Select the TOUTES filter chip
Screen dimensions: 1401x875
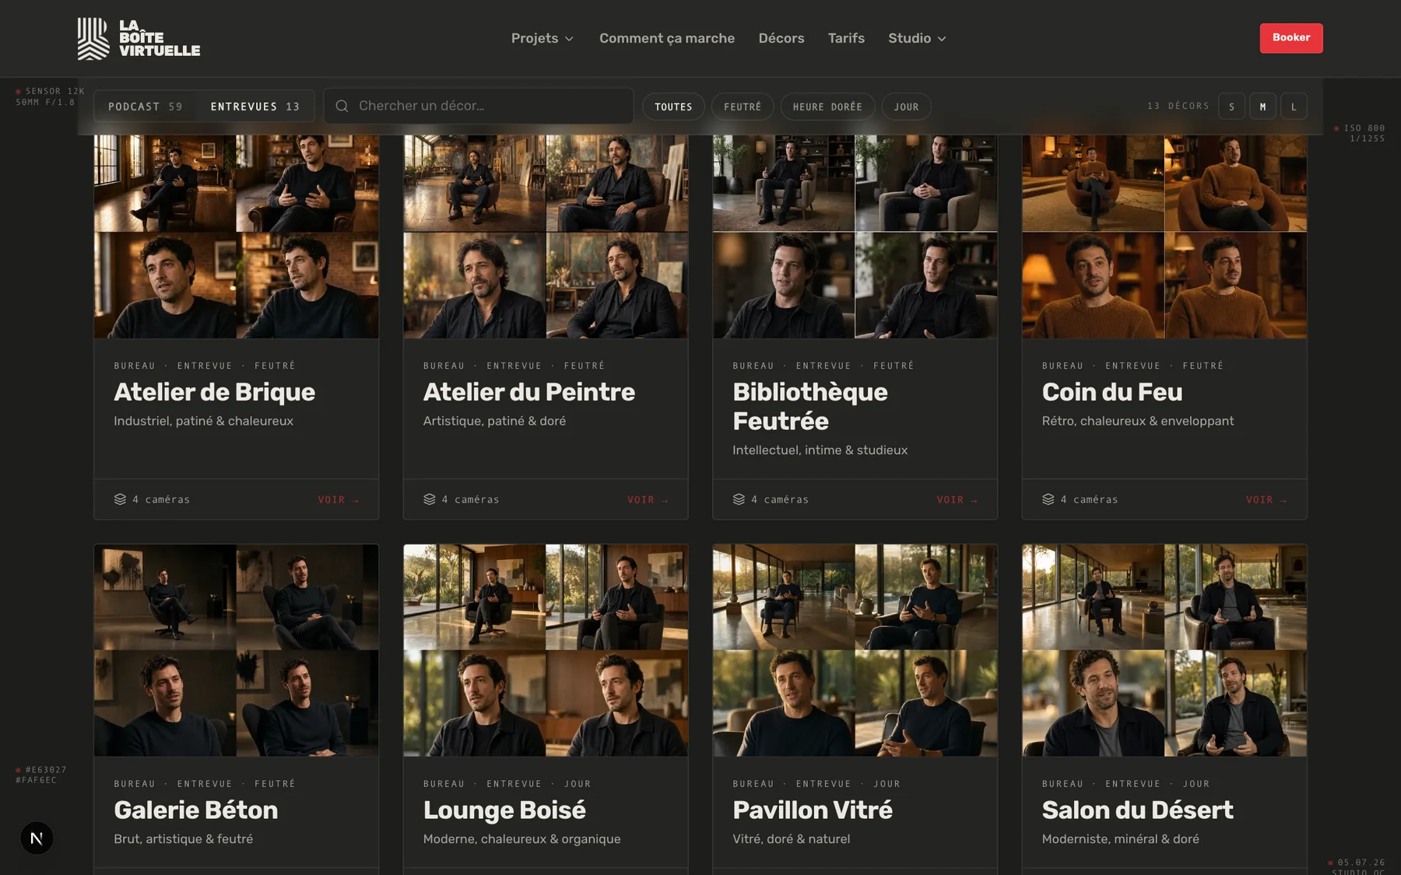673,107
